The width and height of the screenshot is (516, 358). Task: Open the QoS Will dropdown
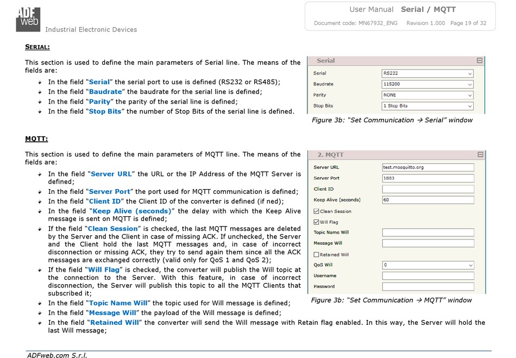(427, 265)
